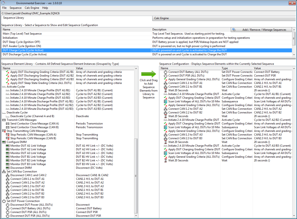Click network icon for Disconnect CAN 1 and CAN 2

8,175
